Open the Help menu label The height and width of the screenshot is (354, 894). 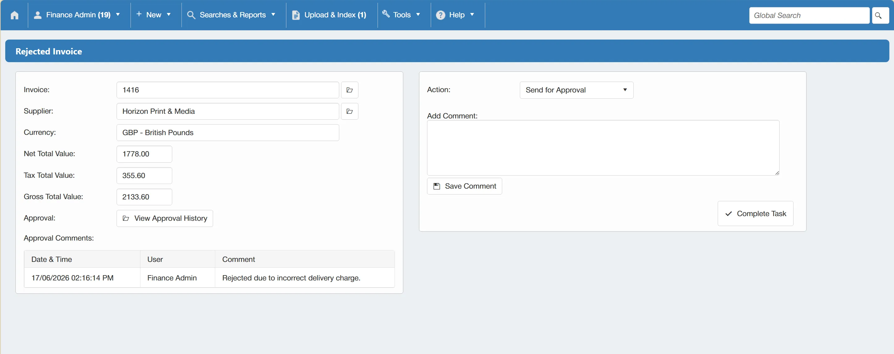(x=457, y=15)
